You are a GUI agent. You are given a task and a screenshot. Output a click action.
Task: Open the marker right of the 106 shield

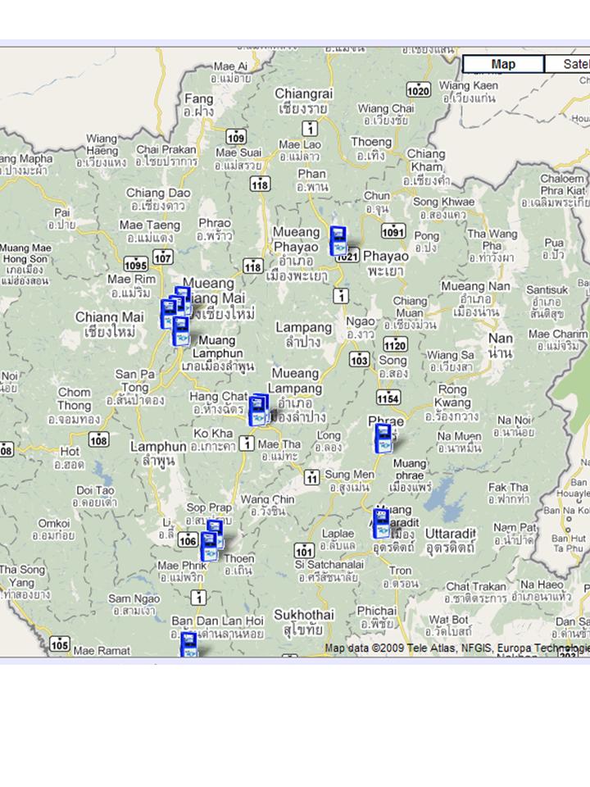coord(209,547)
